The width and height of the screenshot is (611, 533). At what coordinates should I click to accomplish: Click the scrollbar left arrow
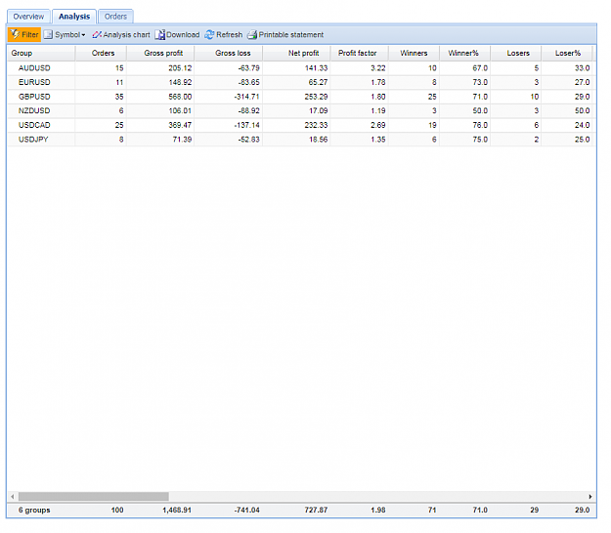(x=13, y=497)
